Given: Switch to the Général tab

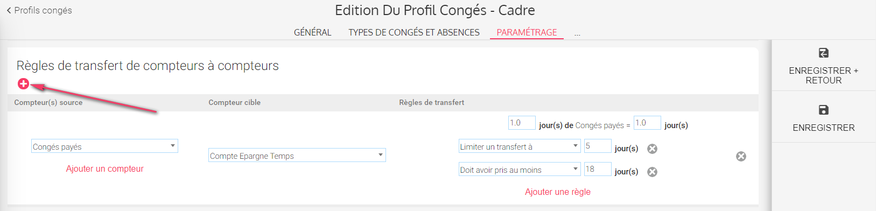Looking at the screenshot, I should click(x=312, y=32).
